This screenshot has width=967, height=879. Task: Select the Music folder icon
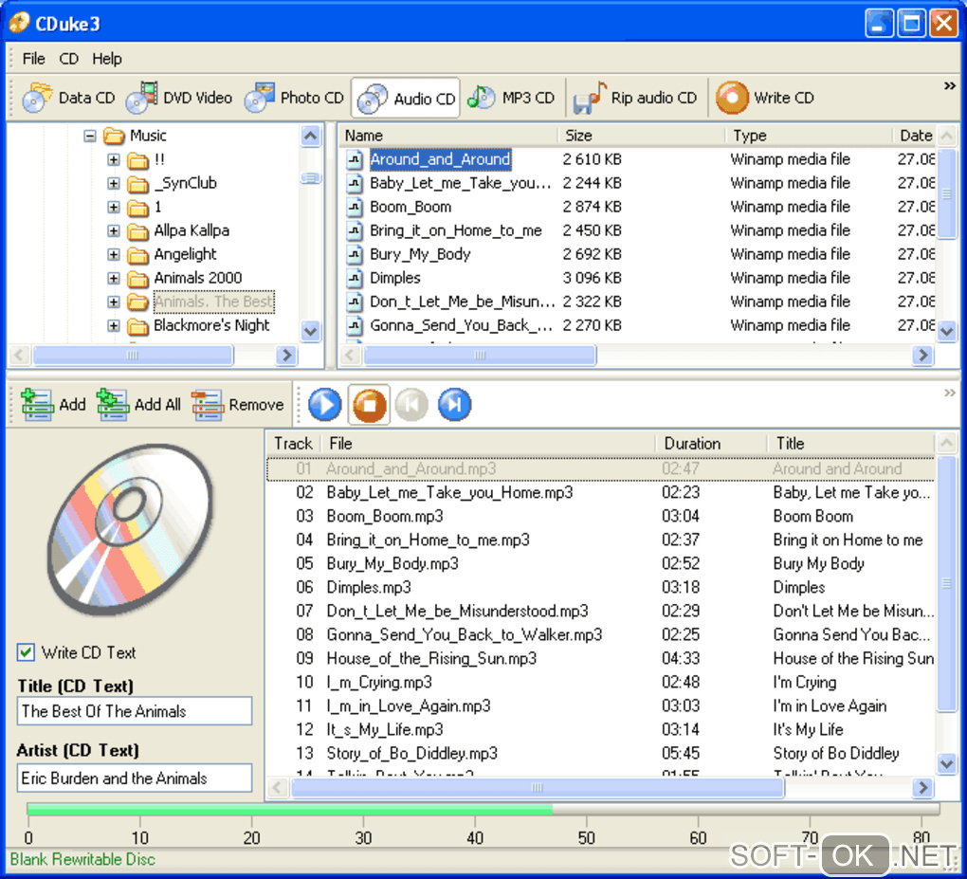(114, 135)
